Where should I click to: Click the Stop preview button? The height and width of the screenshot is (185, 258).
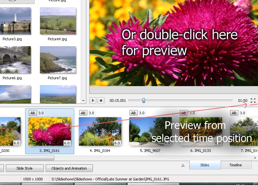pos(101,100)
